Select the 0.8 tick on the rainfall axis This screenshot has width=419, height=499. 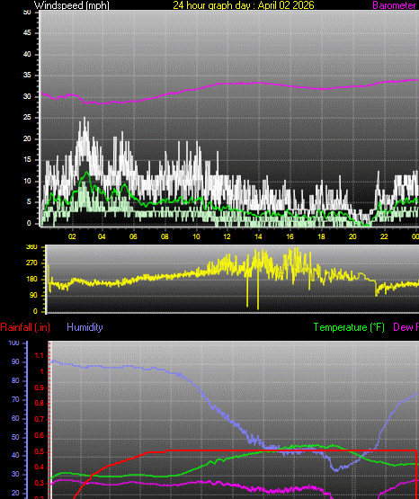coord(40,403)
